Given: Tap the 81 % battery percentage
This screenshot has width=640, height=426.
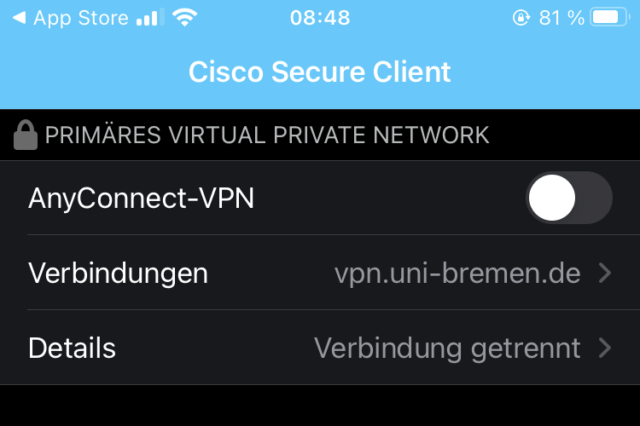Looking at the screenshot, I should [561, 18].
